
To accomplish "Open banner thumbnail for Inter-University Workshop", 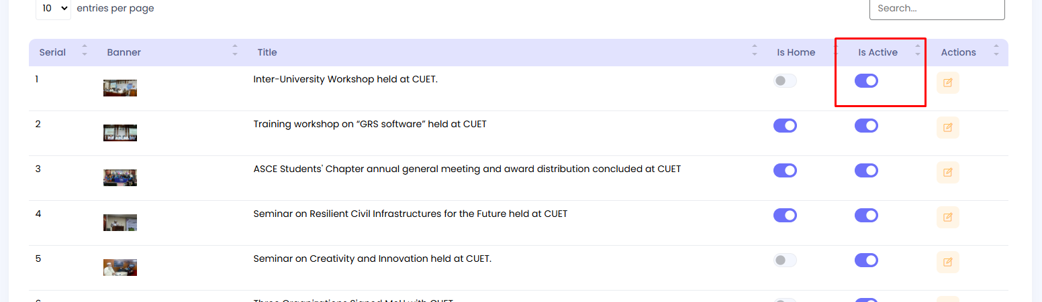I will pos(120,88).
